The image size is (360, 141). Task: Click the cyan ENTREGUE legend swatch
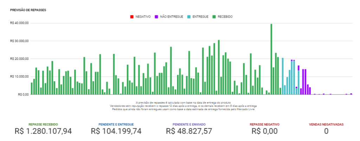coord(189,17)
